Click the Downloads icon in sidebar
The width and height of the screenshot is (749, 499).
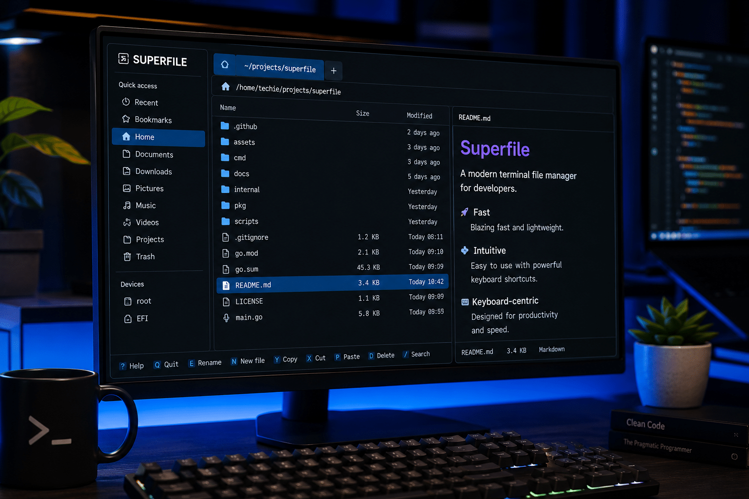point(126,171)
